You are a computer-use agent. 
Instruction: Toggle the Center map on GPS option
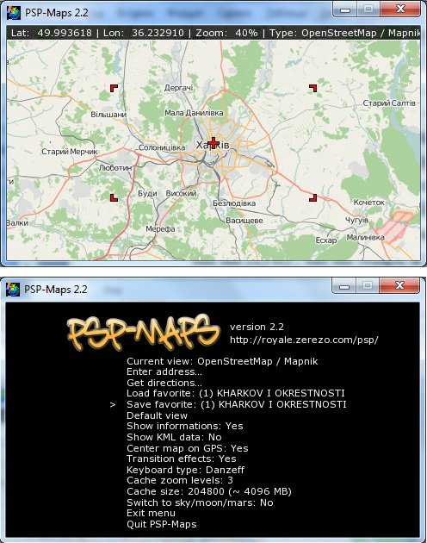[x=187, y=448]
